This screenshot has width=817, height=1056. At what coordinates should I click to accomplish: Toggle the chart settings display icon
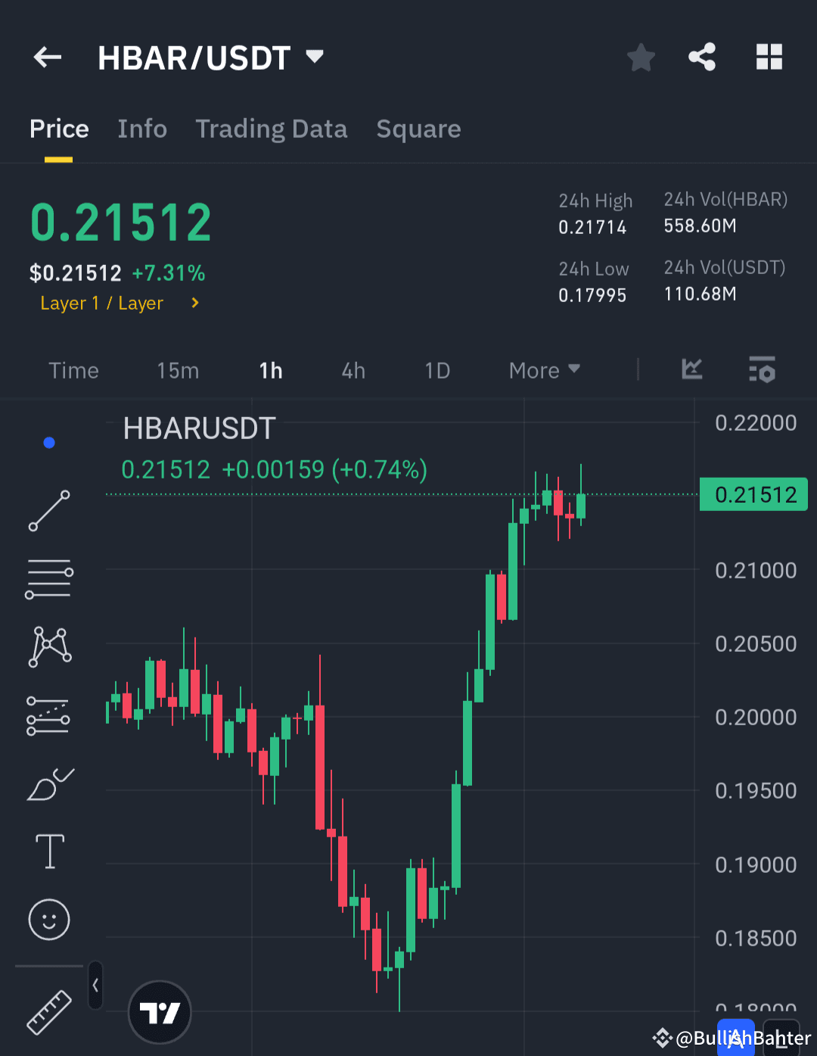click(762, 370)
